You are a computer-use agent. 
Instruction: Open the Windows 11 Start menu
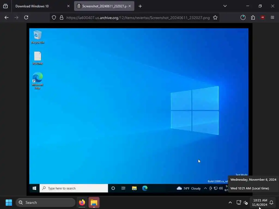point(9,202)
